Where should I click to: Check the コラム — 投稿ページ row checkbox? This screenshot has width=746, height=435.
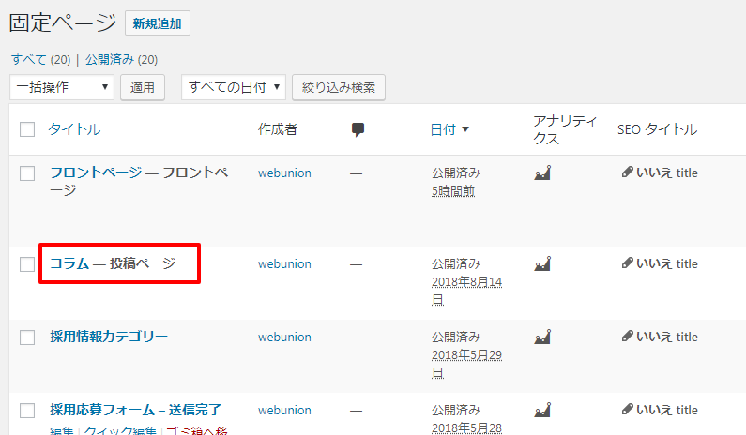point(27,264)
